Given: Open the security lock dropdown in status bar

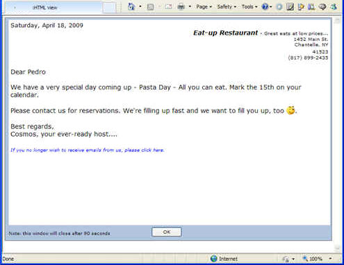Looking at the screenshot, I should click(293, 259).
